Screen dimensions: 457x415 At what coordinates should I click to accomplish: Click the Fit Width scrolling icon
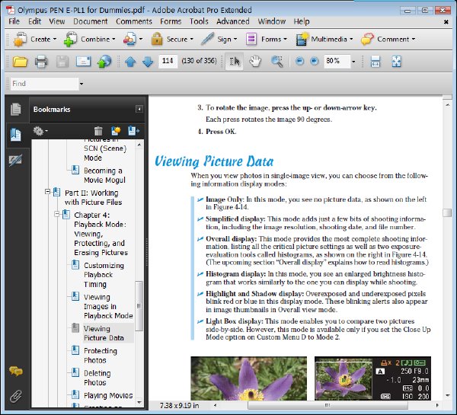376,62
